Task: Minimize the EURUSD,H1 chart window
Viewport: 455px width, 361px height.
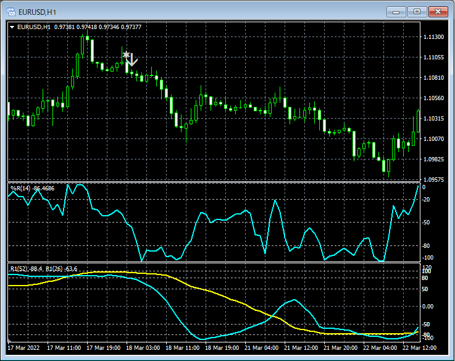Action: 395,11
